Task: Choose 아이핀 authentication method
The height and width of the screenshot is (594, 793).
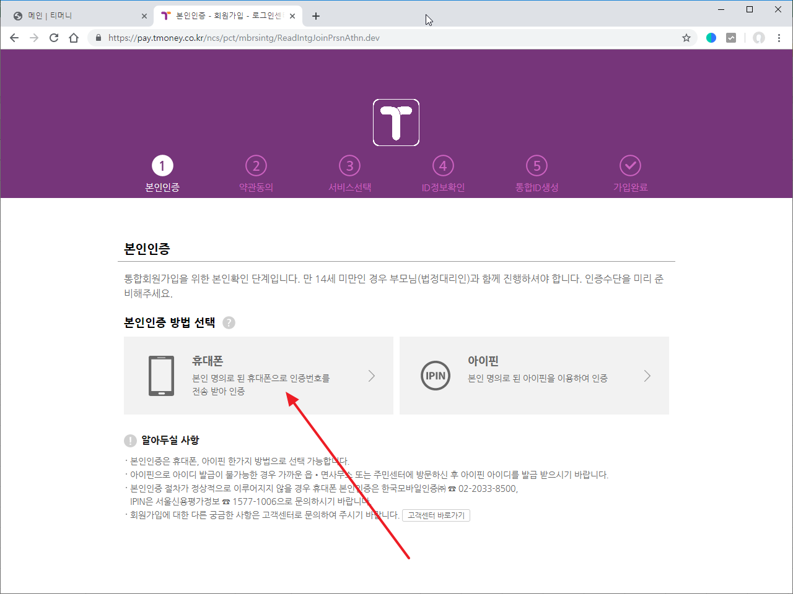Action: click(x=534, y=376)
